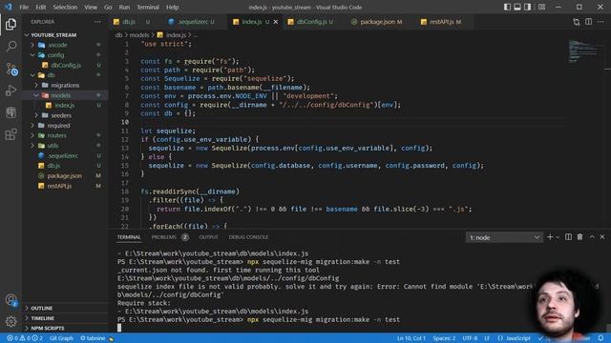Open the Extensions view
Image resolution: width=611 pixels, height=343 pixels.
(11, 134)
